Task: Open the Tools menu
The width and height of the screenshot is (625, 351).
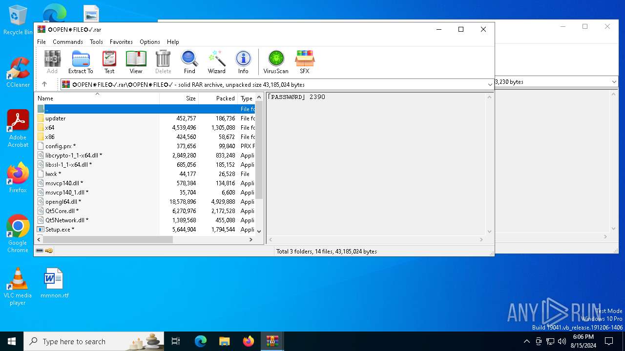Action: coord(96,42)
